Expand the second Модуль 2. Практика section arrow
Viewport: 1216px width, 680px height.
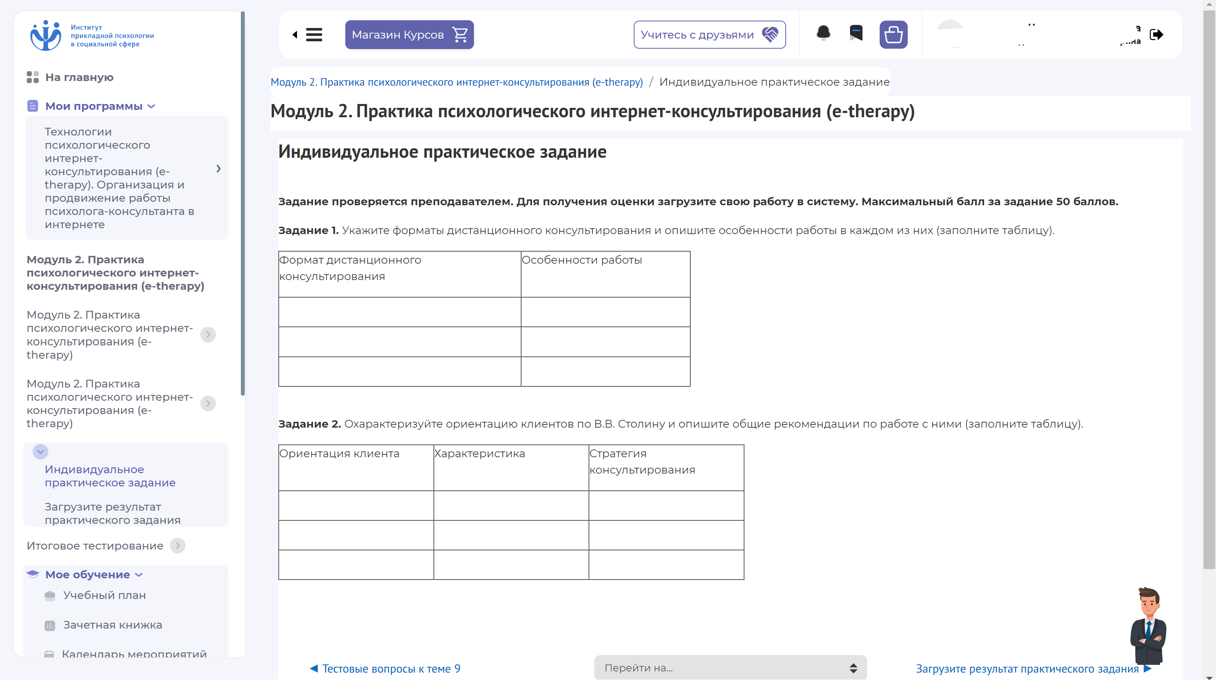[x=208, y=403]
